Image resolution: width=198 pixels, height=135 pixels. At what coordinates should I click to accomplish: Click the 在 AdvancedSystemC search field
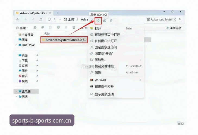[164, 19]
